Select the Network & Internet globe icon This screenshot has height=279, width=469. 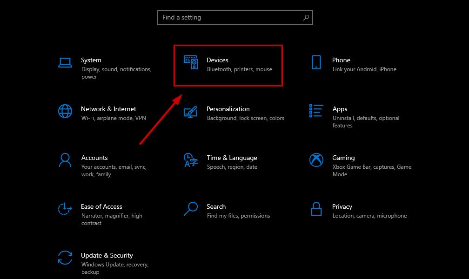tap(65, 111)
